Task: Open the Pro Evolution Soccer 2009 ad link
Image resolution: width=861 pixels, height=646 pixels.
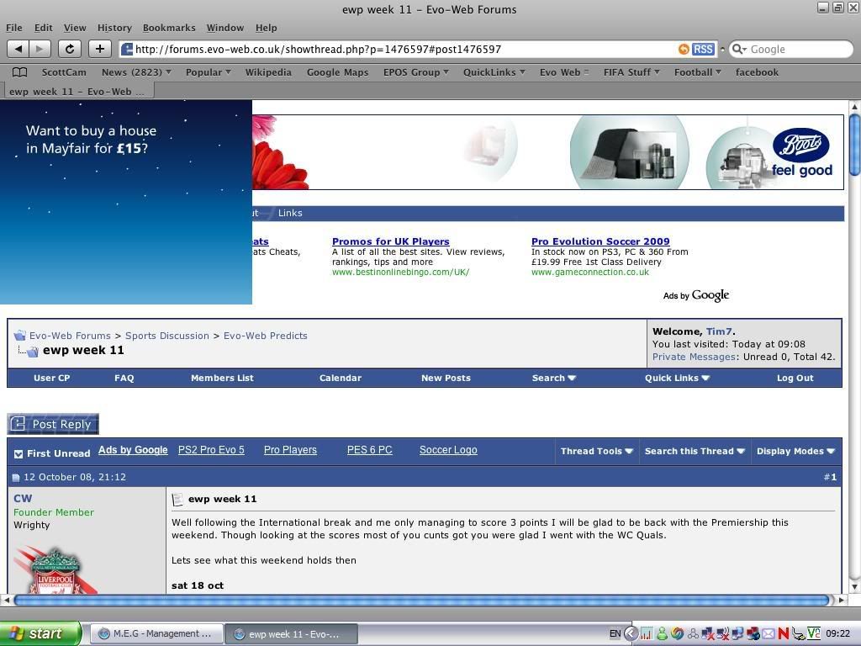Action: [600, 241]
